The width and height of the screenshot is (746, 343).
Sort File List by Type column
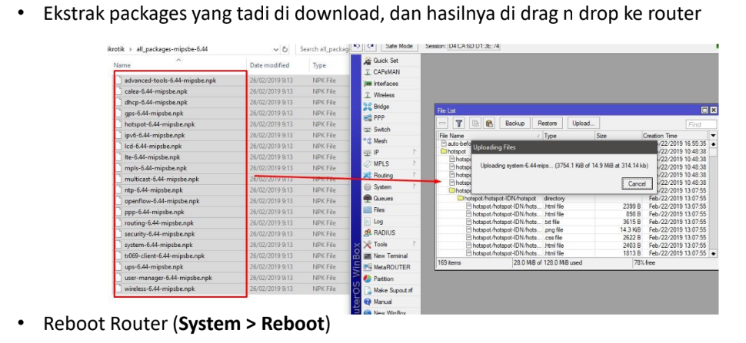(x=568, y=136)
